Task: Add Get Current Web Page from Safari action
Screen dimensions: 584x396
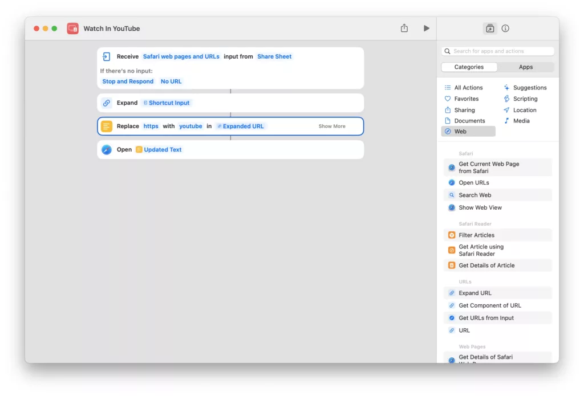Action: 497,168
